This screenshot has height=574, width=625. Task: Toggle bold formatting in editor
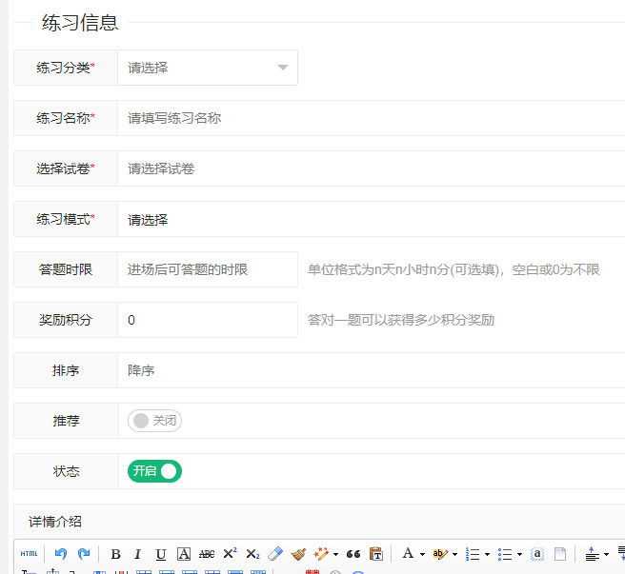115,554
